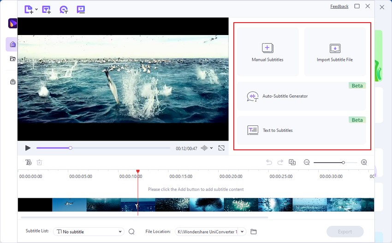Expand the add file dropdown arrow

36,10
